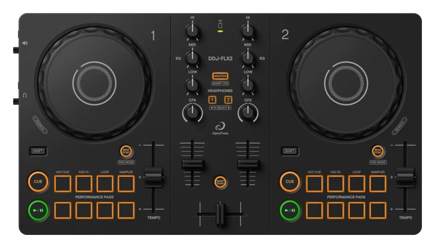Click the deck 2 SEARCH strip label

tap(399, 126)
